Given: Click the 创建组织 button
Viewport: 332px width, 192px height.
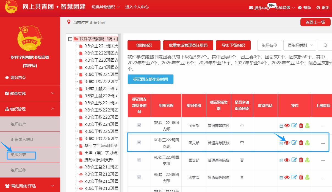Looking at the screenshot, I should (x=144, y=45).
